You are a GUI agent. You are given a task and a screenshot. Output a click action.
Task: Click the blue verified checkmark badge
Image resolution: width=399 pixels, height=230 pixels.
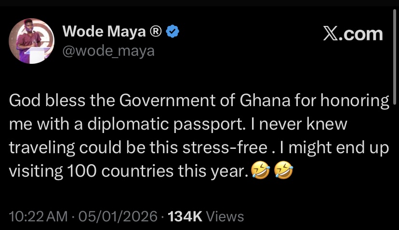(x=173, y=32)
